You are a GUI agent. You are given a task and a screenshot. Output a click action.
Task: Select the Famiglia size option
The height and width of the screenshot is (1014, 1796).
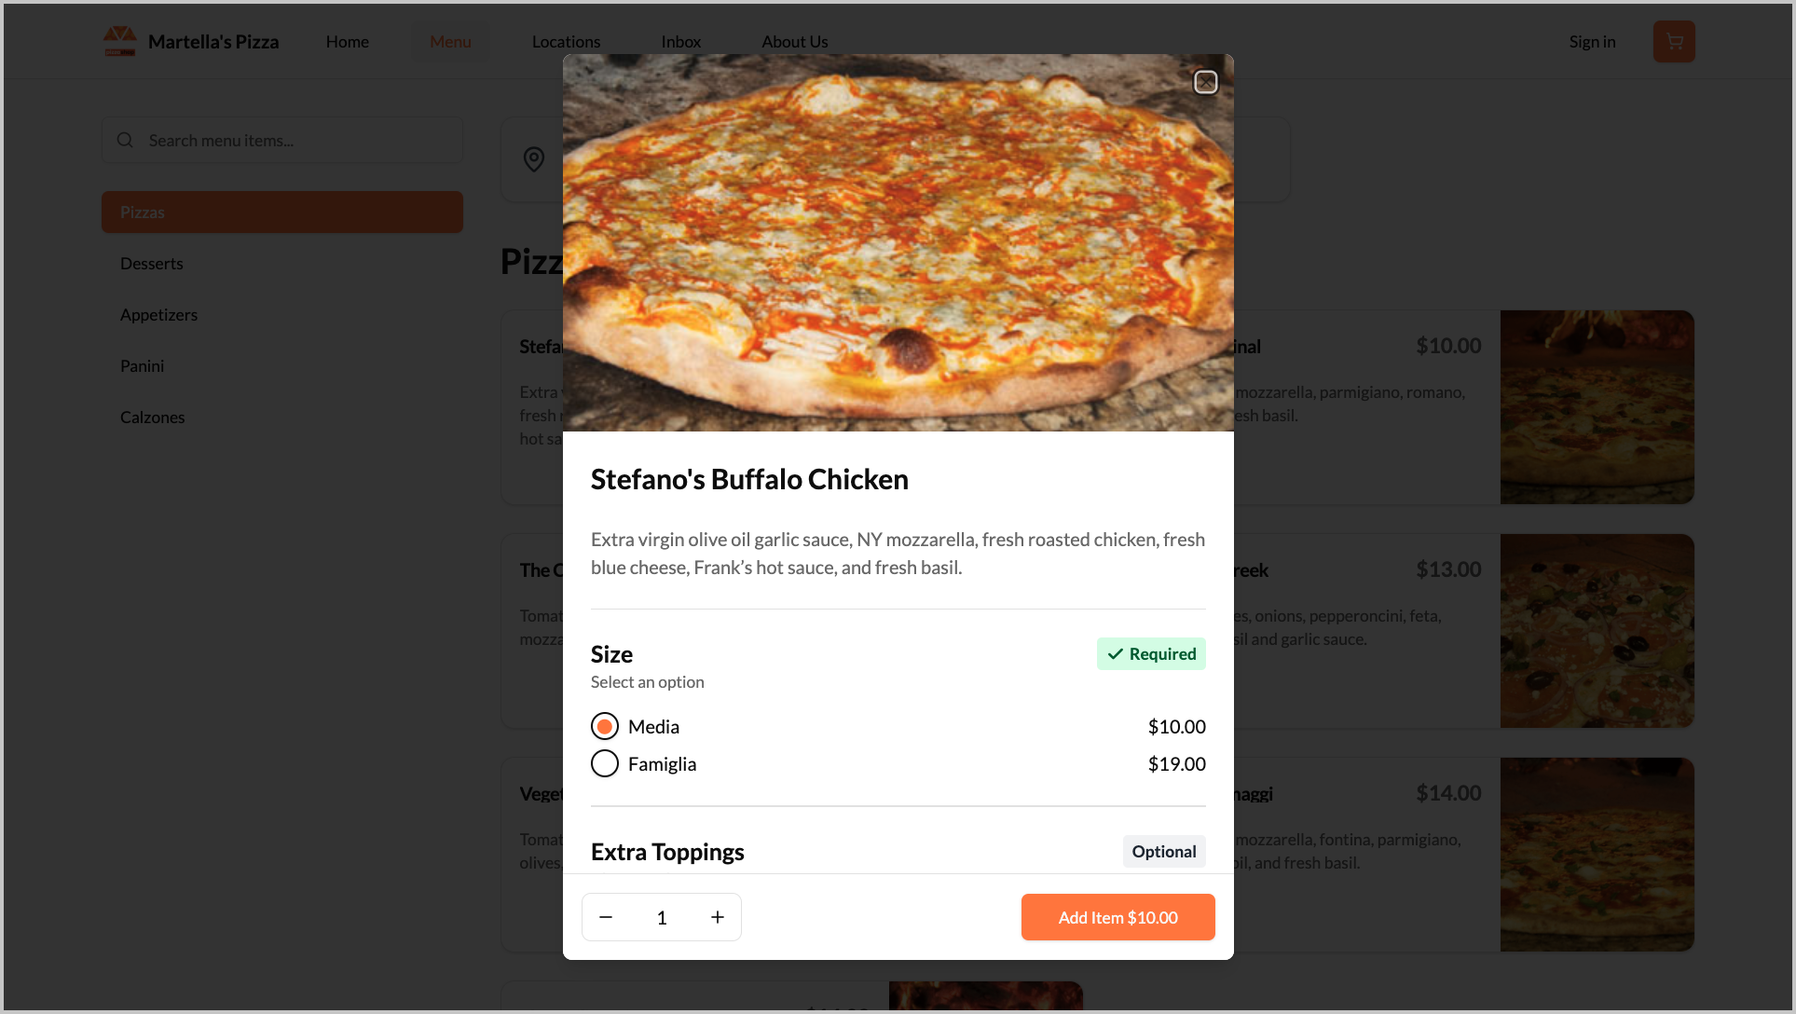point(605,763)
